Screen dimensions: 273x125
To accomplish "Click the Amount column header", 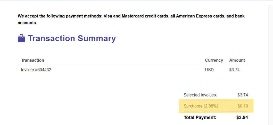I will click(x=237, y=60).
